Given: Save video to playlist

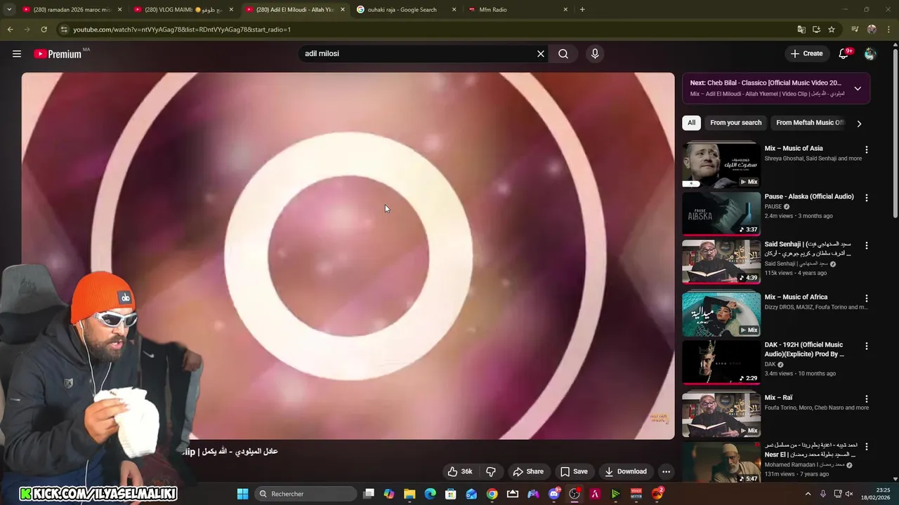Looking at the screenshot, I should [574, 471].
